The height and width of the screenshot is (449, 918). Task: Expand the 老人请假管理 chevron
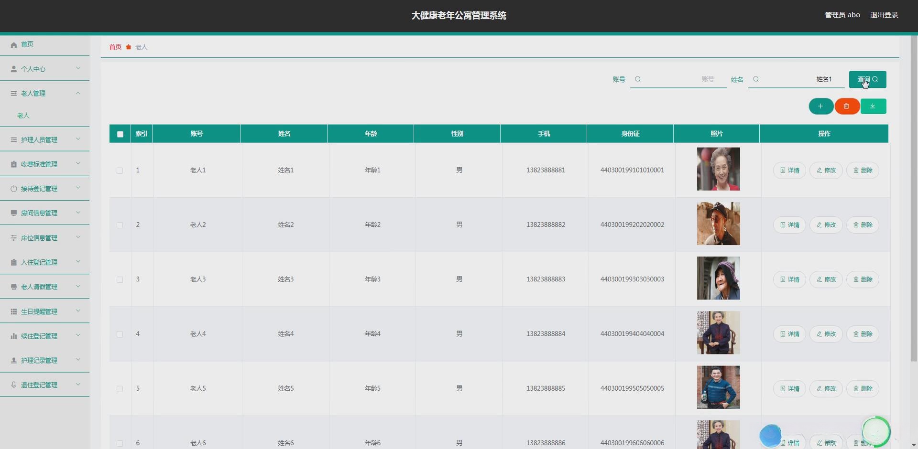tap(78, 286)
